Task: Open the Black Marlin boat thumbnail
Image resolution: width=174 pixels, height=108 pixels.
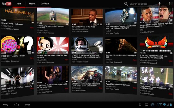Action: point(87,74)
